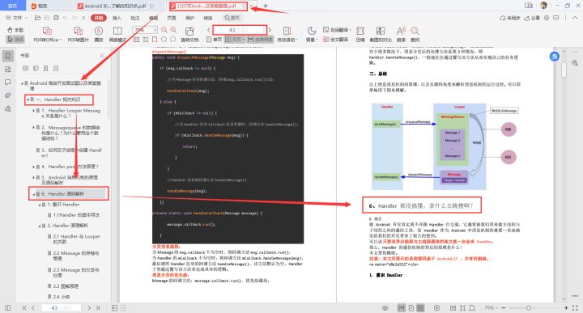583x313 pixels.
Task: Close the 书签 bookmark panel
Action: click(102, 56)
